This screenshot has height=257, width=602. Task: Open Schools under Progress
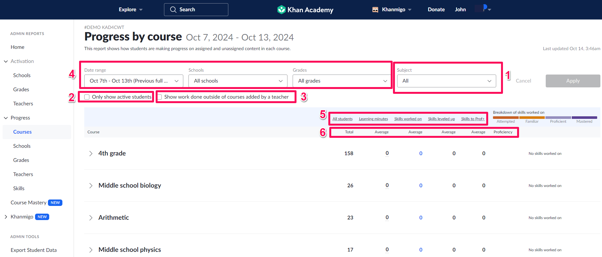coord(22,146)
